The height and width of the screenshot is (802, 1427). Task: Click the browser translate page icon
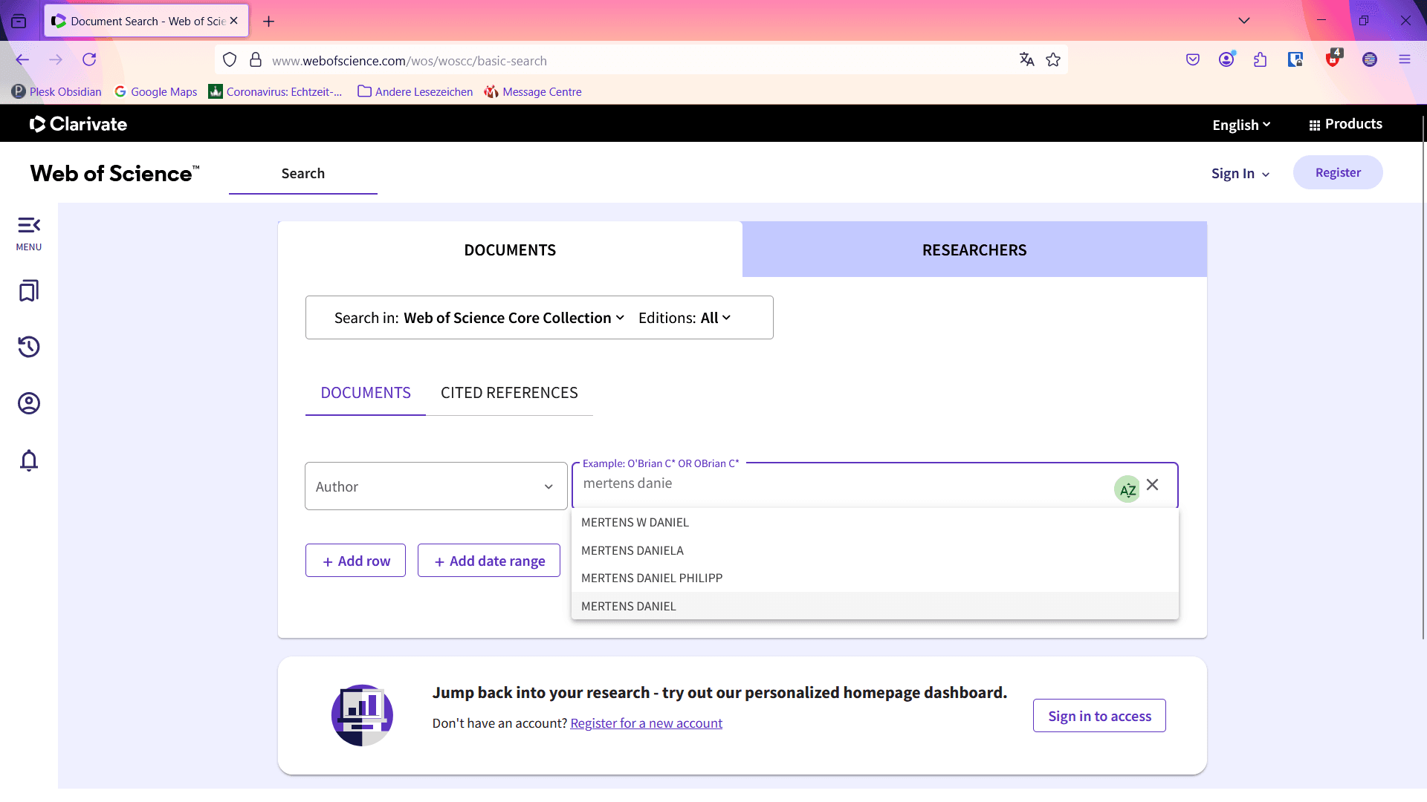point(1026,60)
